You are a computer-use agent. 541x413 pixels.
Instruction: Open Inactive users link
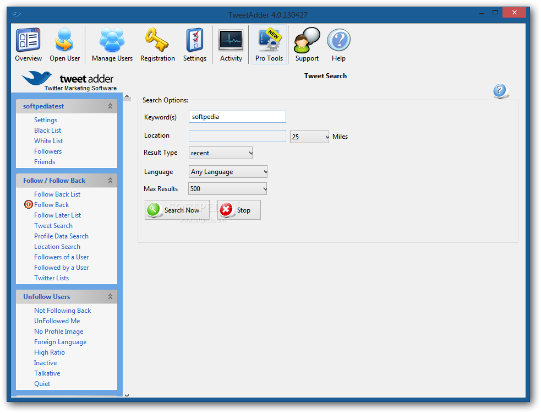tap(45, 362)
